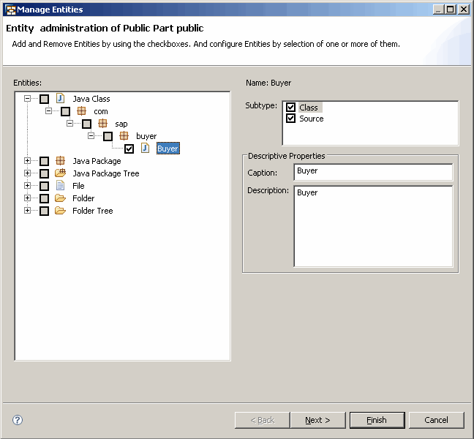Minimize the Manage Entities dialog

point(439,10)
